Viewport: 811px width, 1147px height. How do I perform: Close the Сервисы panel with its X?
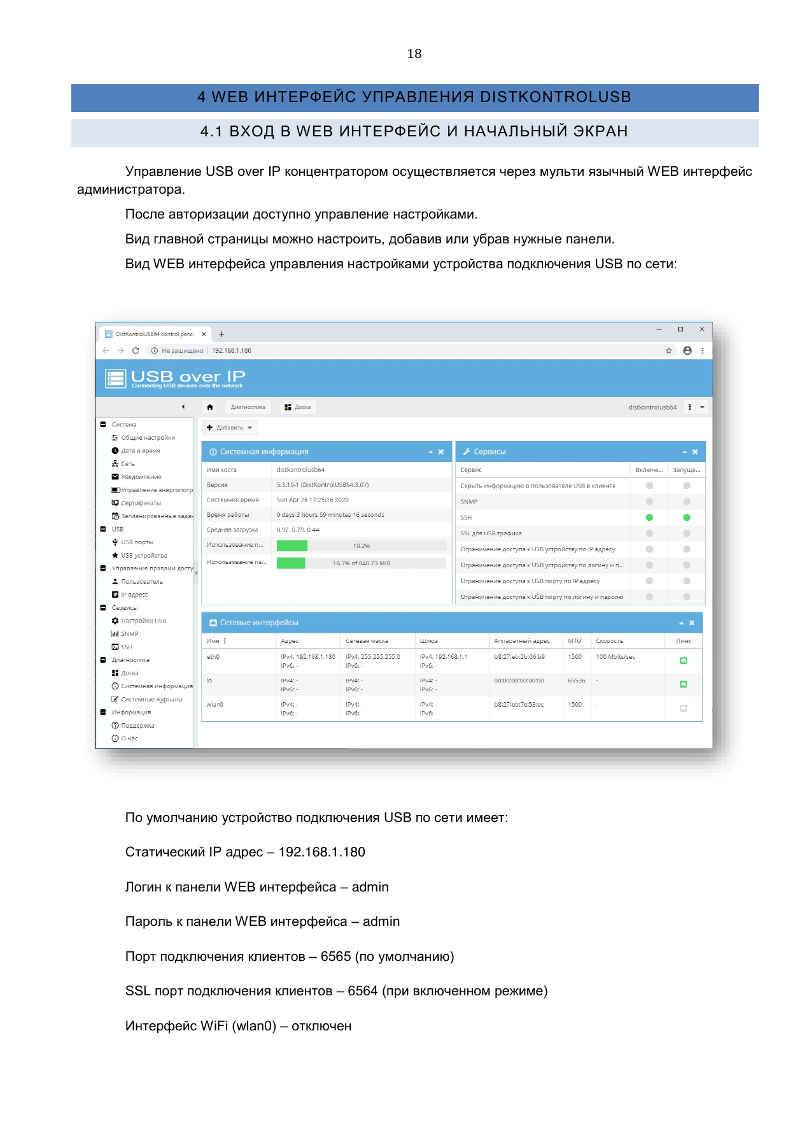[695, 452]
